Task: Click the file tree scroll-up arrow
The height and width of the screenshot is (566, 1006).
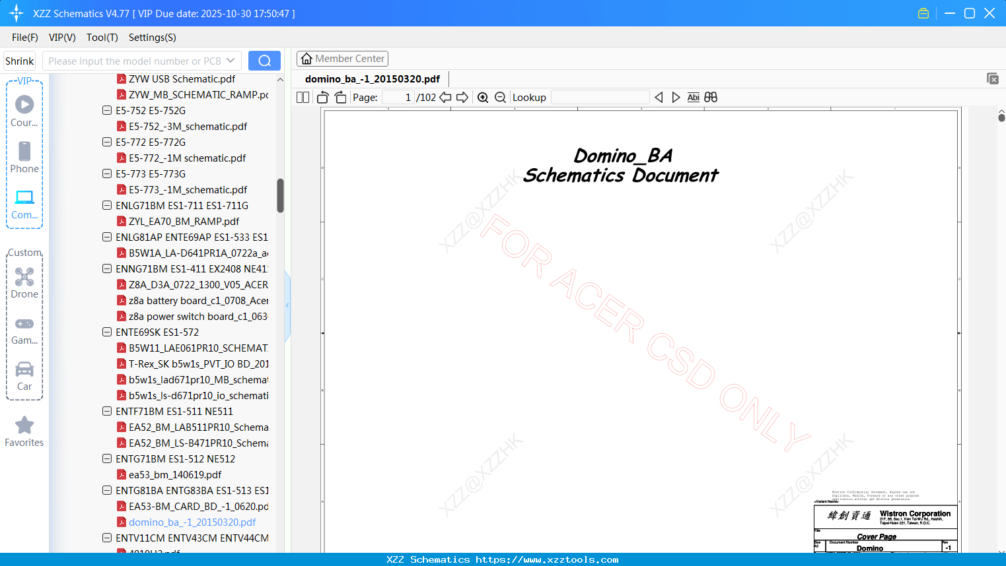Action: pyautogui.click(x=280, y=79)
